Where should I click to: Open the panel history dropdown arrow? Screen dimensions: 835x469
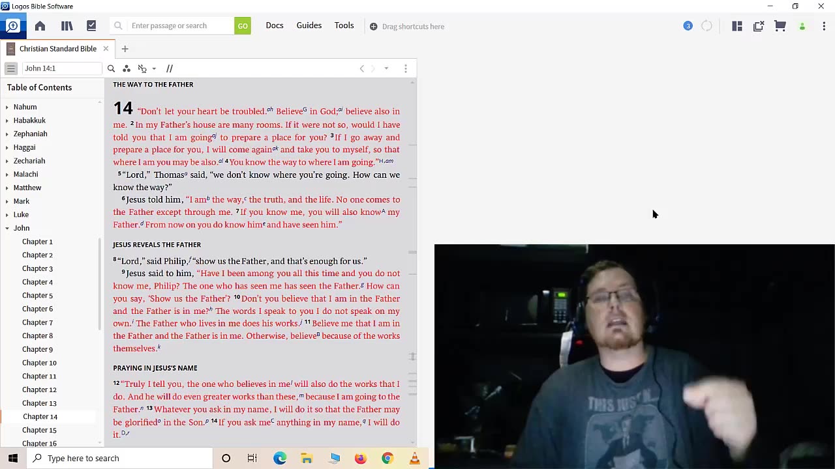(386, 68)
